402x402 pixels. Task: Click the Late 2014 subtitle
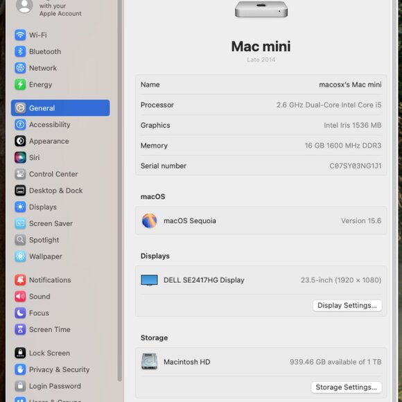[x=261, y=60]
